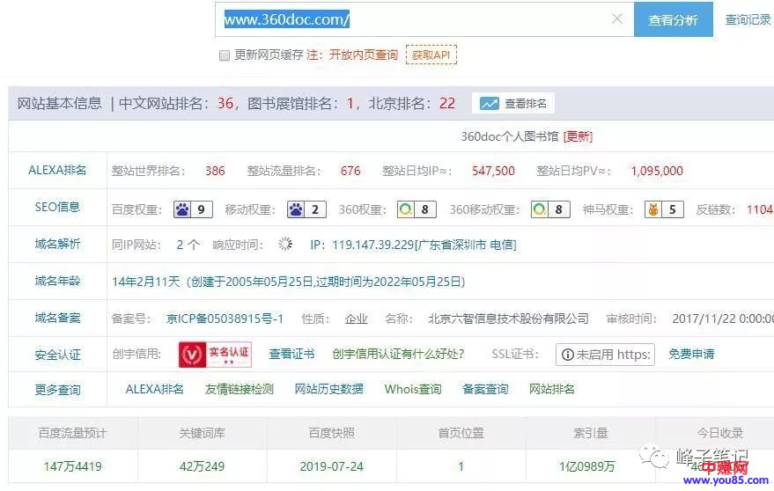Toggle the 更新网页缓存 checkbox
Viewport: 774px width, 491px height.
point(225,55)
